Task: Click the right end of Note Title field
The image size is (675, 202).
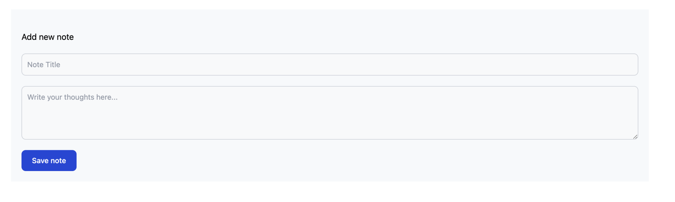Action: (626, 65)
